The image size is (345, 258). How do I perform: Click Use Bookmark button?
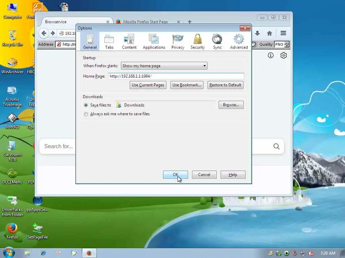point(187,85)
